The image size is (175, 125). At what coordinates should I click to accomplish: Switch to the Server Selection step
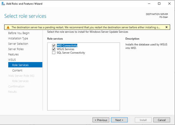18,44
